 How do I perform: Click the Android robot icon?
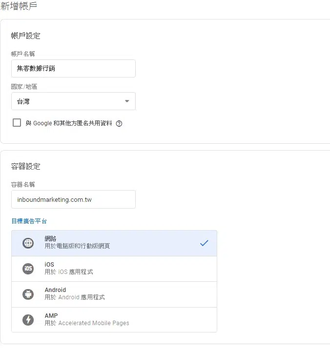28,294
